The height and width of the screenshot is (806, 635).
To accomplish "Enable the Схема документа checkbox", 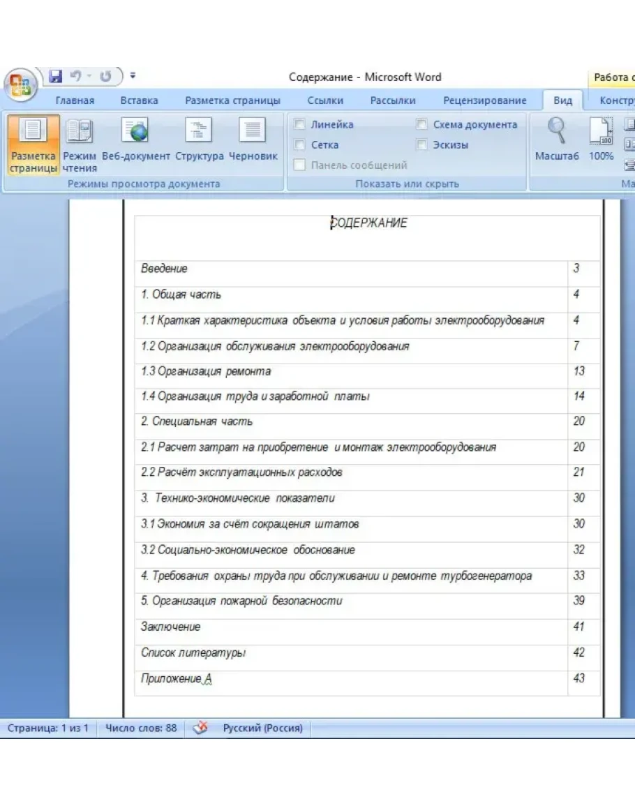I will coord(421,124).
